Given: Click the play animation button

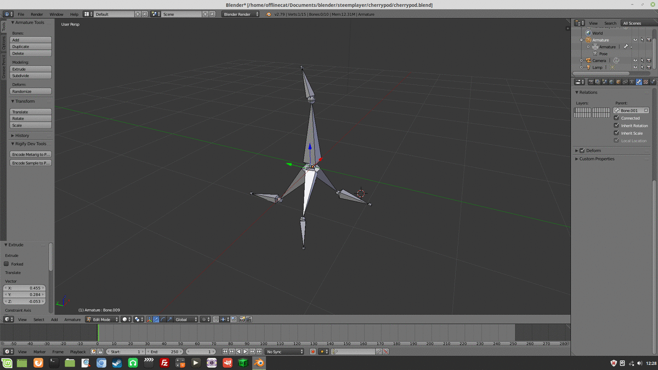Looking at the screenshot, I should 245,351.
